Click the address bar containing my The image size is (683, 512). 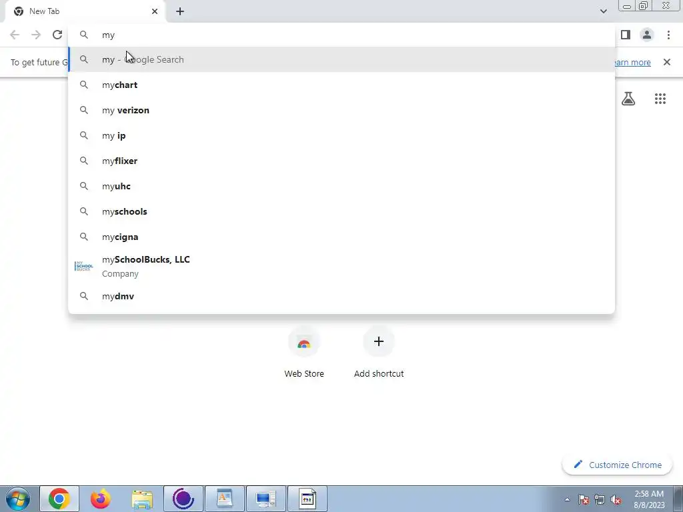341,35
